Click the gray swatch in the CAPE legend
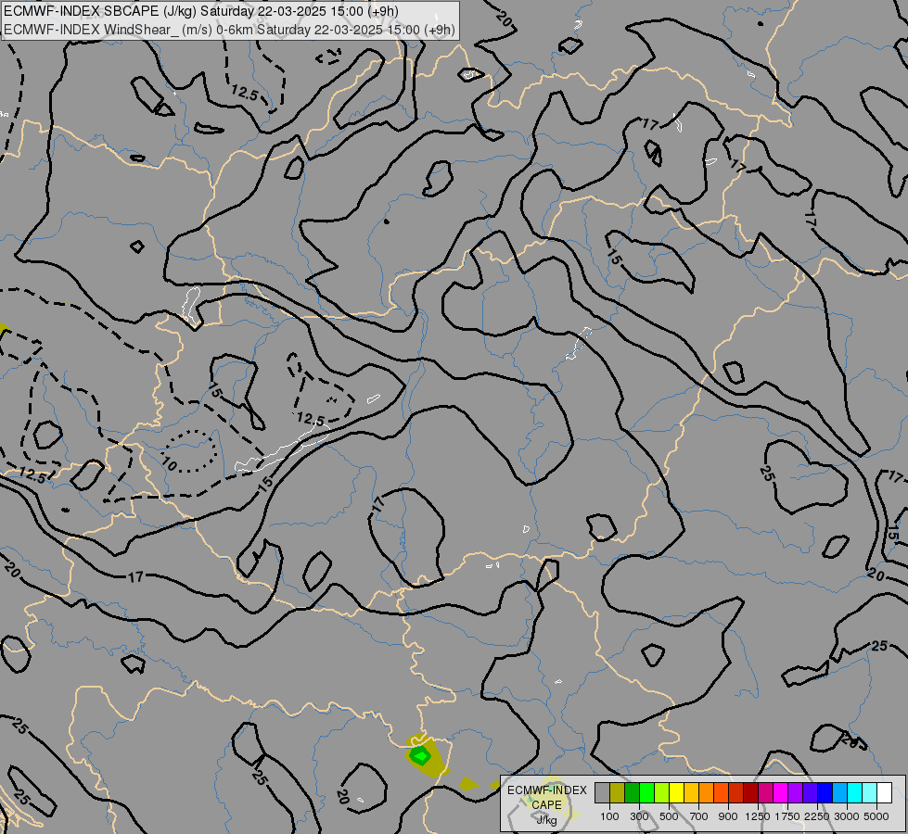Image resolution: width=908 pixels, height=834 pixels. pos(602,793)
